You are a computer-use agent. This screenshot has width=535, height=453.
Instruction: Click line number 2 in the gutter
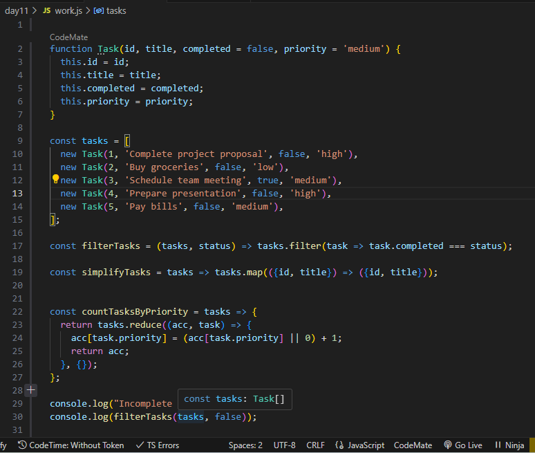point(20,49)
